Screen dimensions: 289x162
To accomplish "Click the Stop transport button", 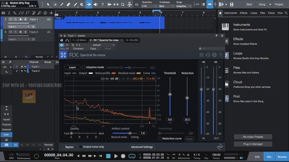I will (x=108, y=156).
